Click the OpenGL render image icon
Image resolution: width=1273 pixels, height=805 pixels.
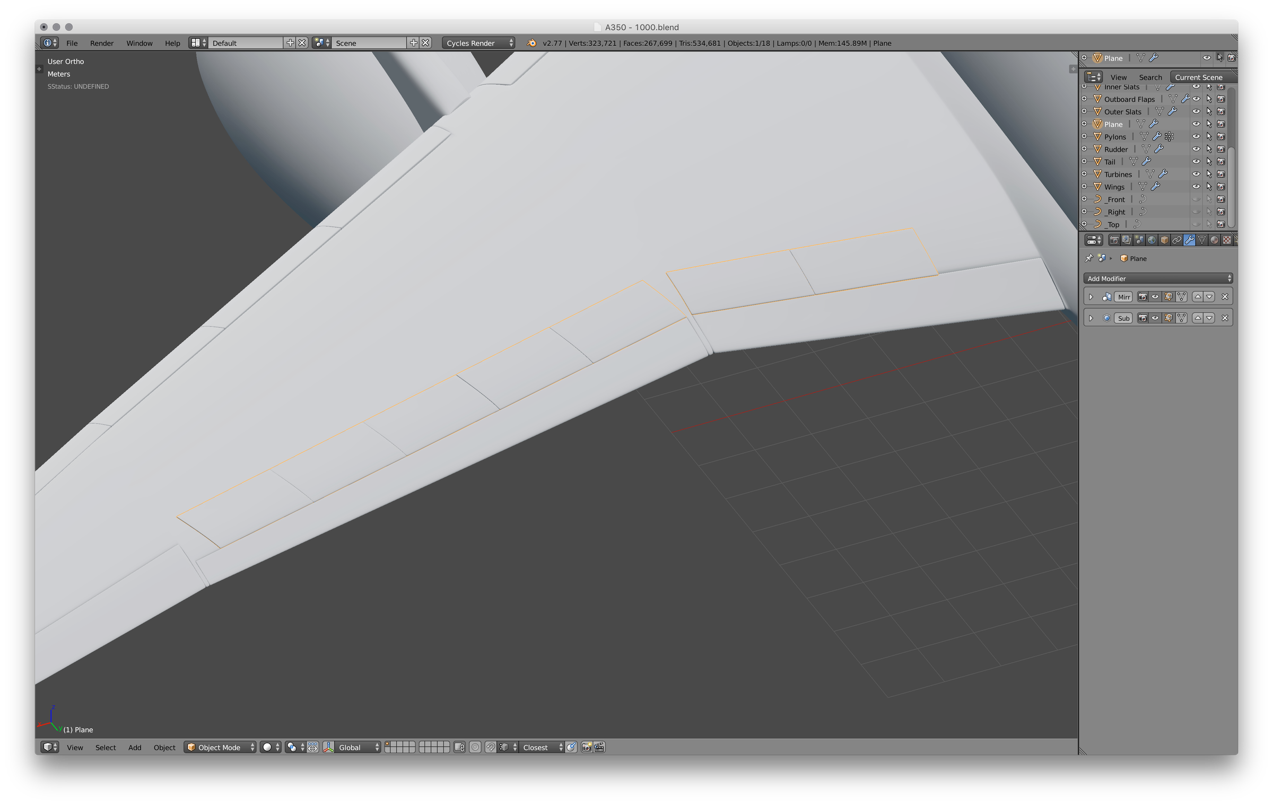click(586, 747)
